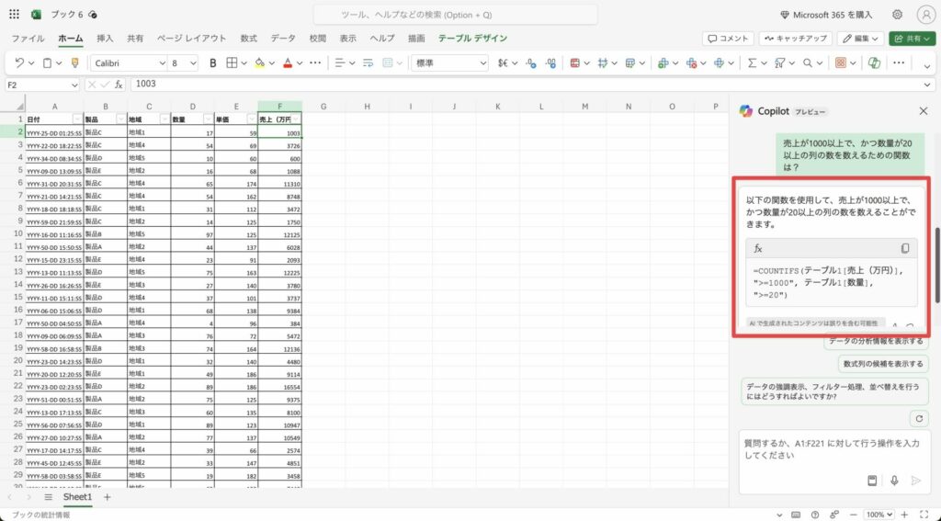Click the Format as Table icon
The image size is (941, 521).
point(630,63)
